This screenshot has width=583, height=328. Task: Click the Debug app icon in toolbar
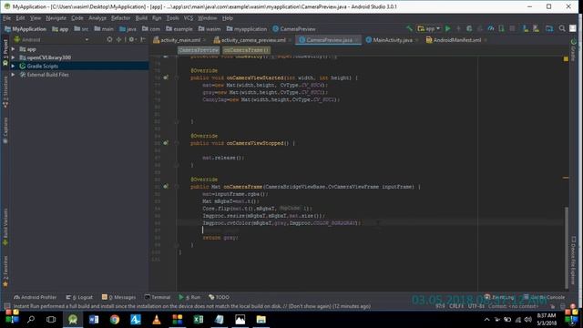click(x=469, y=28)
